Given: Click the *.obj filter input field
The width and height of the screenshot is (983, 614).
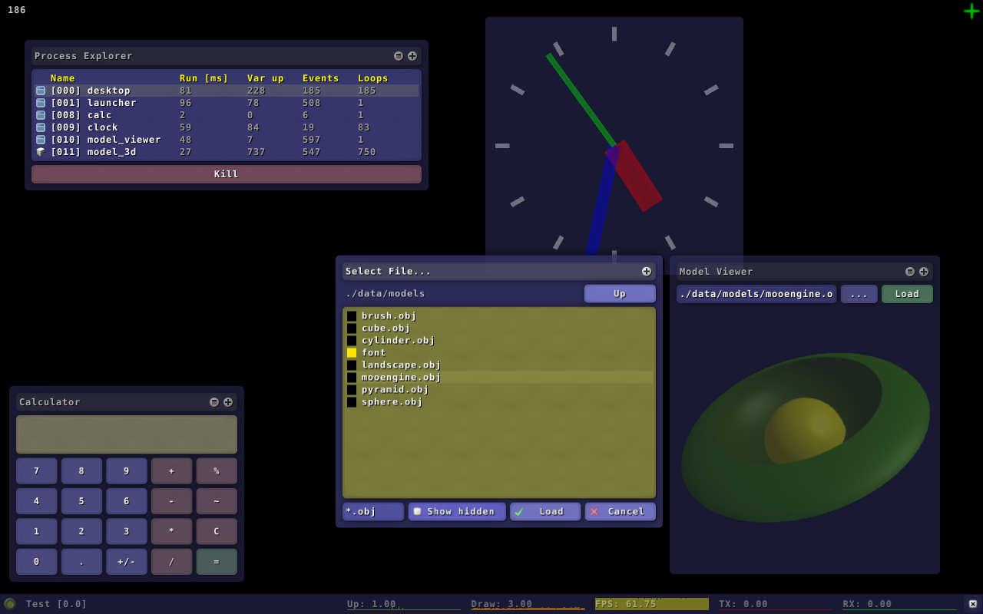Looking at the screenshot, I should pos(373,512).
